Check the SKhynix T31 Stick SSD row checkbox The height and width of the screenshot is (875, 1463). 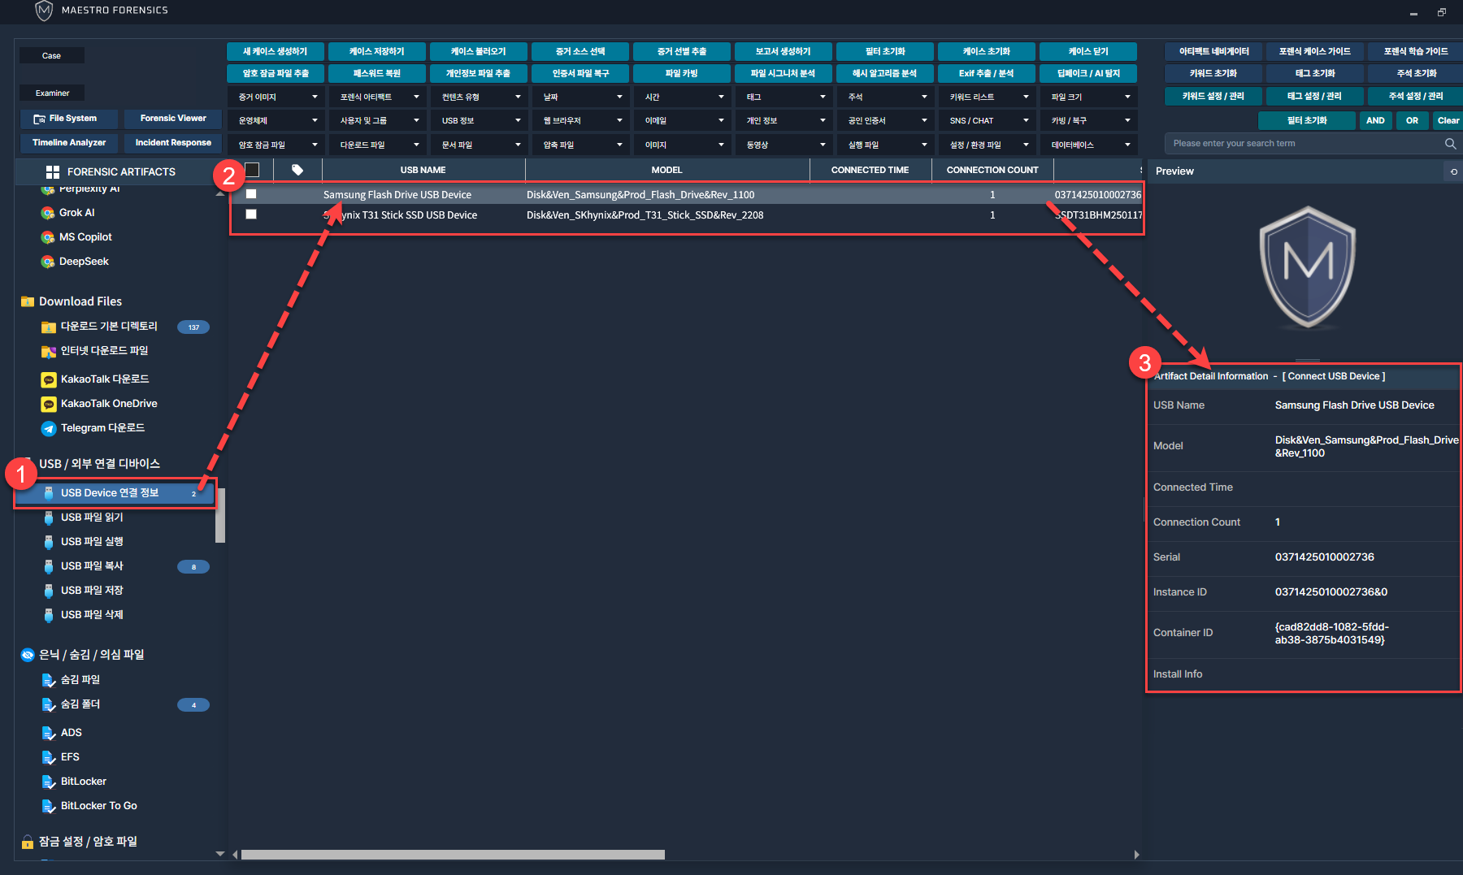[251, 214]
